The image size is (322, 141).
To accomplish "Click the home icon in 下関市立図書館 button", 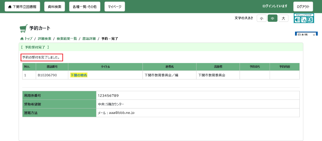I will coord(10,7).
